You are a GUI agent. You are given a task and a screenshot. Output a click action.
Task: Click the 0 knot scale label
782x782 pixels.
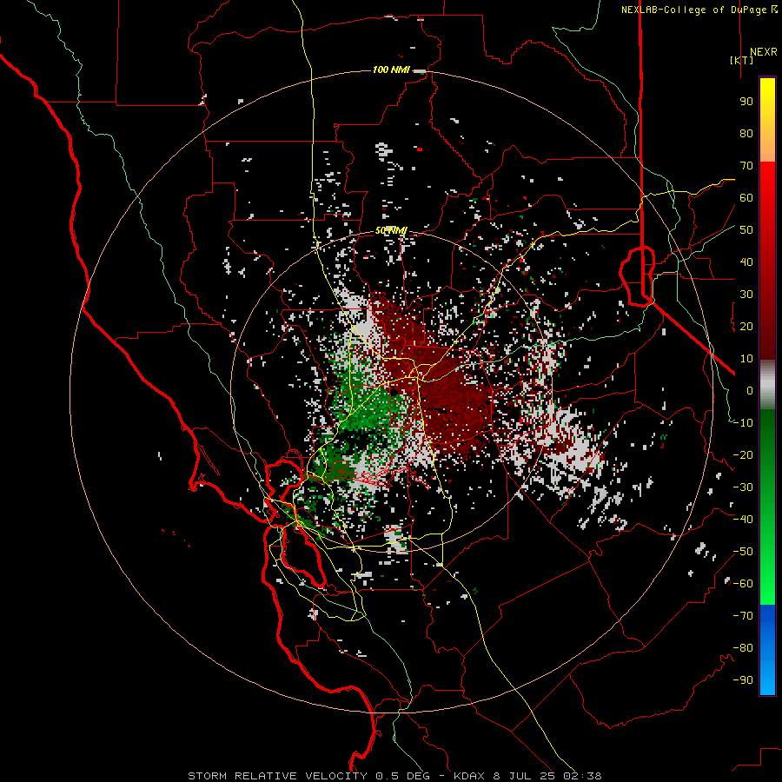[x=750, y=391]
